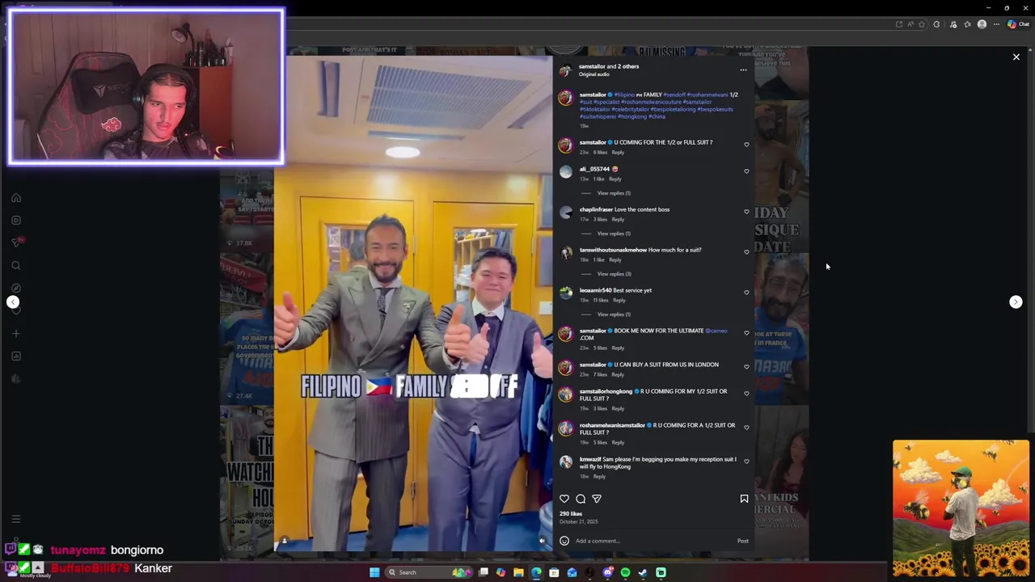The width and height of the screenshot is (1035, 582).
Task: Like roshanmelwanisamstailor's comment heart
Action: point(746,428)
